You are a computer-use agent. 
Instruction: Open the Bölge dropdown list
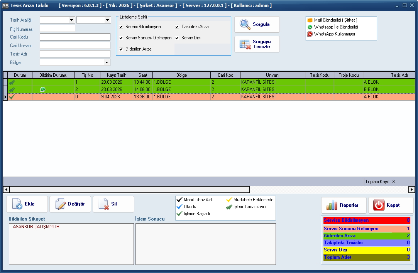[x=107, y=62]
